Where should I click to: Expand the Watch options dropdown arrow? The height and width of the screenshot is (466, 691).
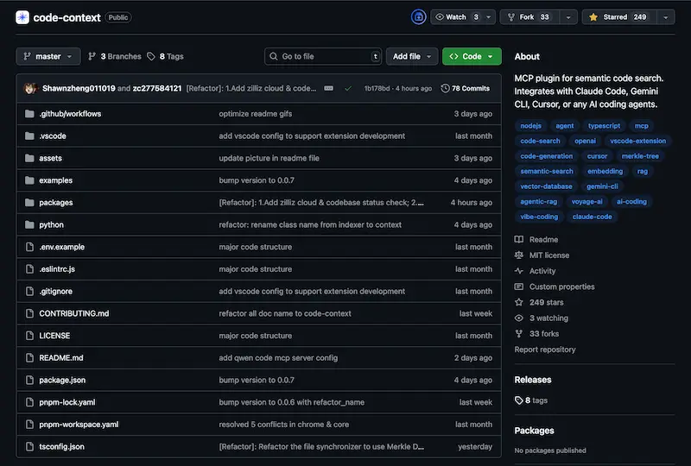[x=488, y=17]
